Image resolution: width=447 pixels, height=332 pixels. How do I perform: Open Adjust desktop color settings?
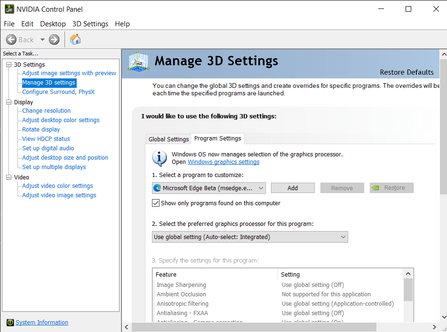[x=61, y=120]
